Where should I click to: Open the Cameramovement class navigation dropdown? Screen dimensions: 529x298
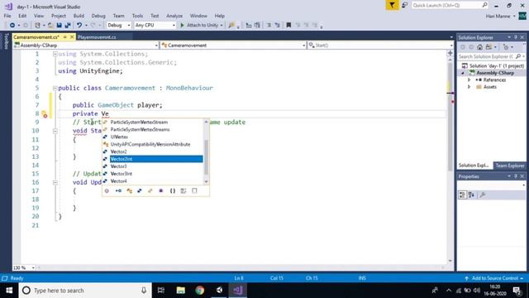pyautogui.click(x=233, y=46)
